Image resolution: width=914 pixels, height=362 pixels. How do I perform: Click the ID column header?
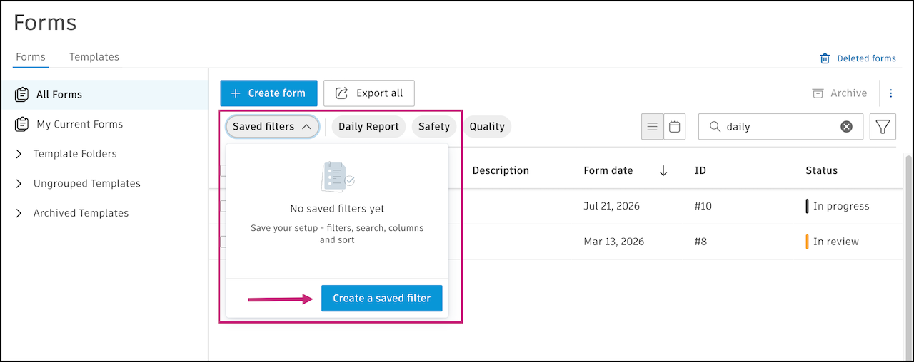click(x=700, y=171)
